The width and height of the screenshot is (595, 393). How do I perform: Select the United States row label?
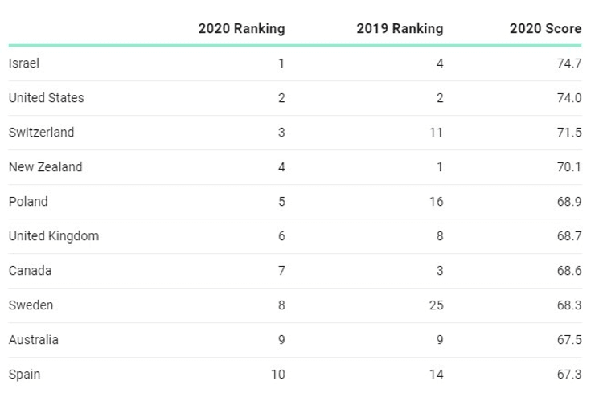tap(46, 98)
